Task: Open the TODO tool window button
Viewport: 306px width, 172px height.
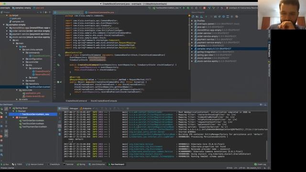Action: point(17,164)
